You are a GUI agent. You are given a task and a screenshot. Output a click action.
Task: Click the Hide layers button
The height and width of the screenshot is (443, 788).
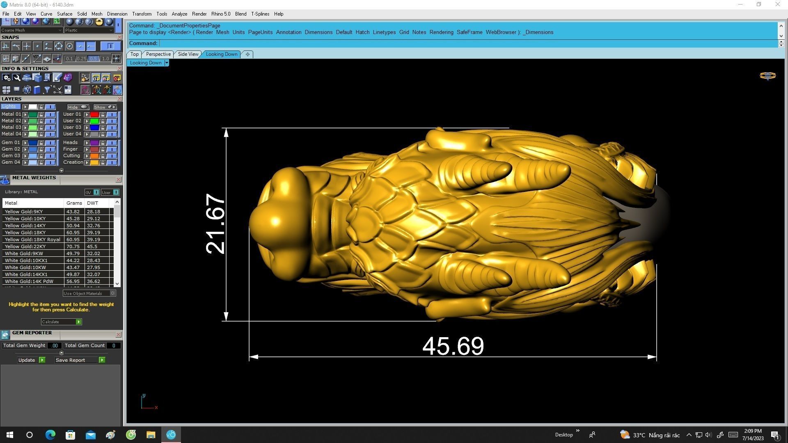(78, 107)
